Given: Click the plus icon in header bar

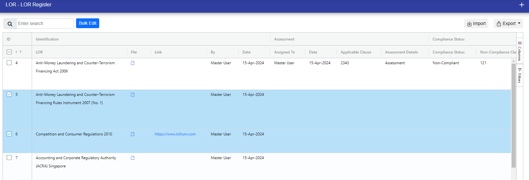Looking at the screenshot, I should point(521,5).
